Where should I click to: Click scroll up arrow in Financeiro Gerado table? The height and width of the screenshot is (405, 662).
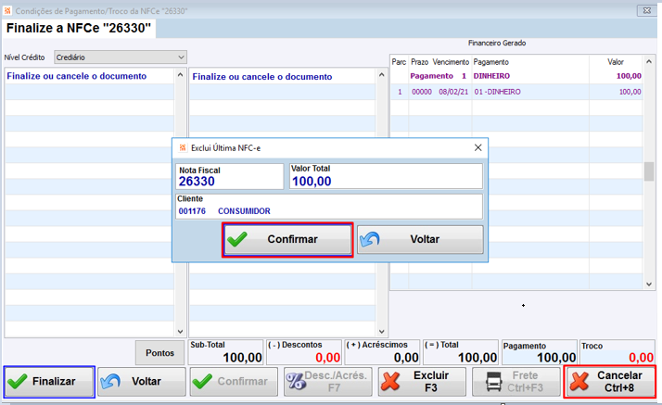click(x=649, y=62)
